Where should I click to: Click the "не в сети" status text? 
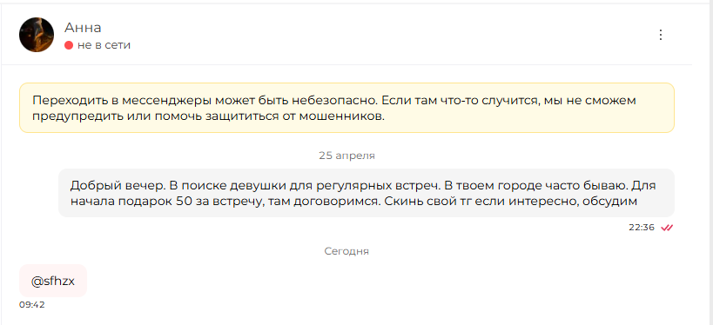click(x=104, y=45)
